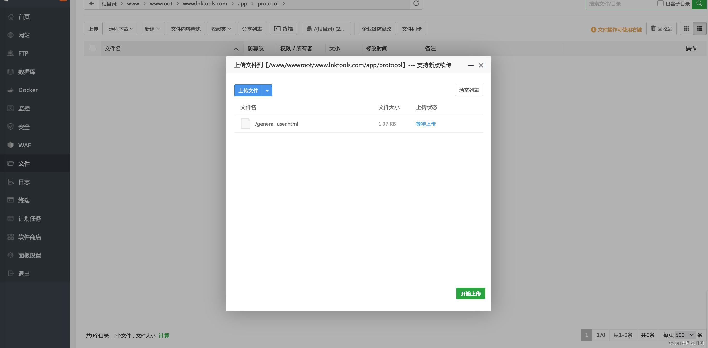This screenshot has height=348, width=708.
Task: Click the 大小 column header
Action: coord(334,49)
